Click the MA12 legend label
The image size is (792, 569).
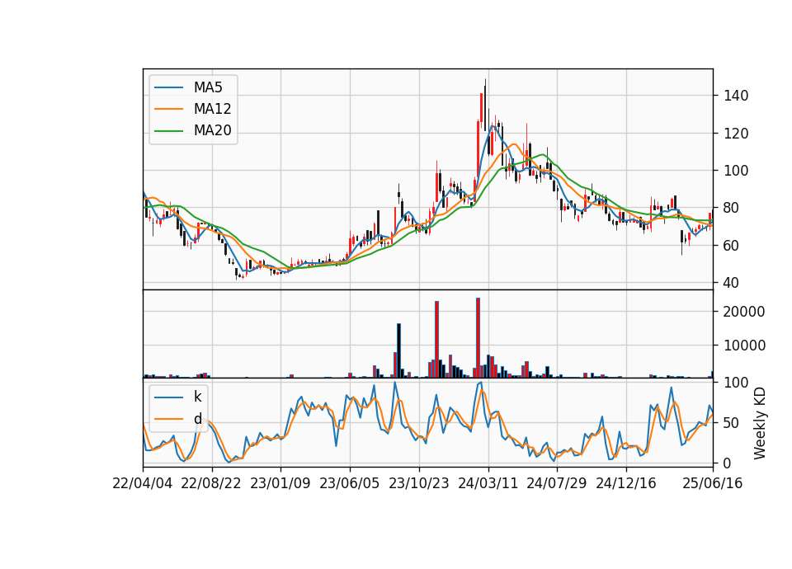coord(212,109)
